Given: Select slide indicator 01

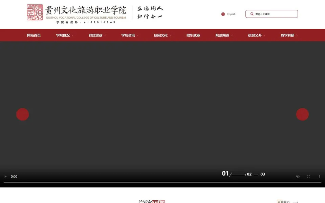Looking at the screenshot, I should click(x=225, y=173).
